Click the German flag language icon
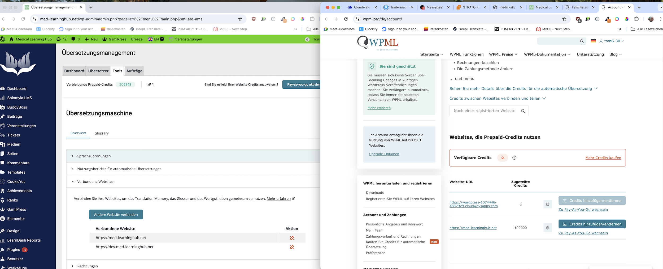663x269 pixels. pyautogui.click(x=593, y=41)
